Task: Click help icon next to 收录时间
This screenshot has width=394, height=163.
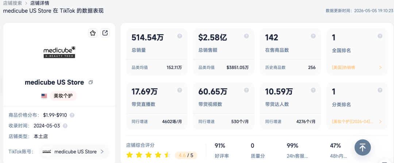Action: 65,126
